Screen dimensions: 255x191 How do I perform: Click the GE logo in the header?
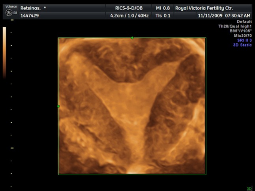(x=8, y=13)
